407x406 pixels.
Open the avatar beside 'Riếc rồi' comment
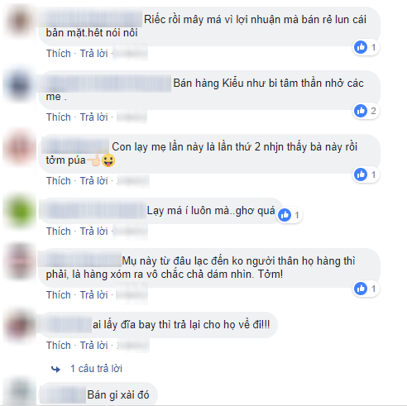20,21
